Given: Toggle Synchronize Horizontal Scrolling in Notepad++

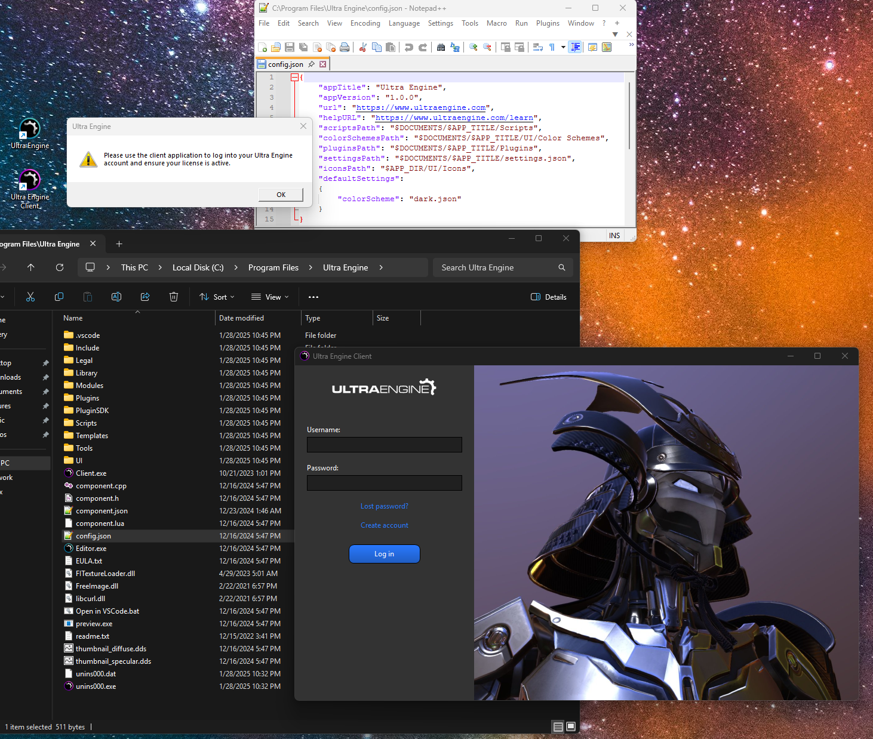Looking at the screenshot, I should 520,47.
